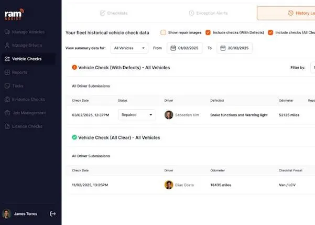Click Vehicle Check (All Clear) heading
Viewport: 315px width, 225px height.
(119, 137)
